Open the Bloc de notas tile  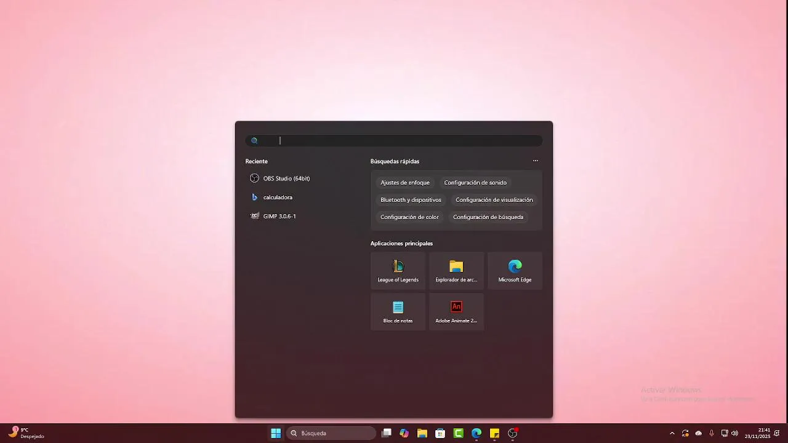(398, 312)
